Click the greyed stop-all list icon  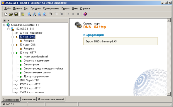coord(61,14)
